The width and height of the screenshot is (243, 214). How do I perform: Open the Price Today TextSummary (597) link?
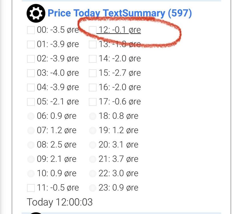[120, 13]
